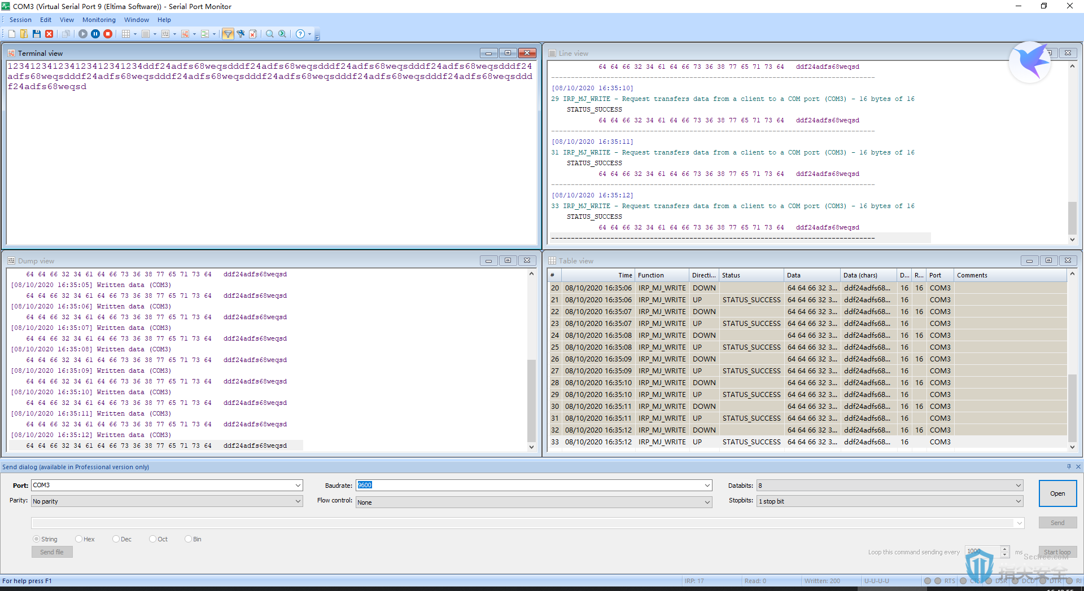Click the copy icon in toolbar
The width and height of the screenshot is (1084, 591).
click(66, 34)
